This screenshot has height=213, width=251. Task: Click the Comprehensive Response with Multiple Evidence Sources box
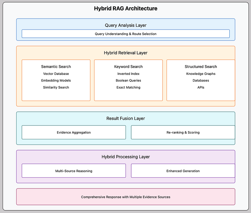125,197
